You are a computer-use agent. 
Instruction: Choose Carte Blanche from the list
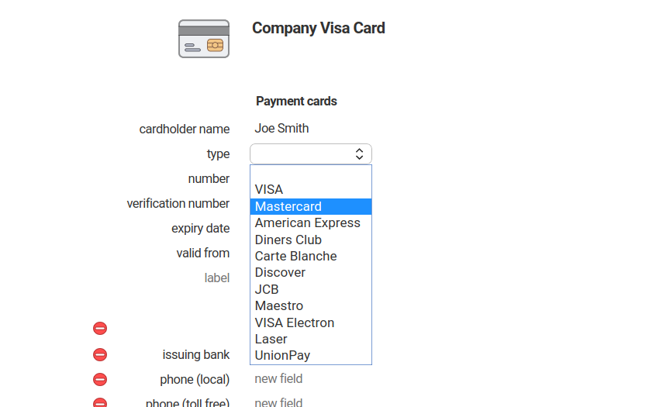pos(295,256)
